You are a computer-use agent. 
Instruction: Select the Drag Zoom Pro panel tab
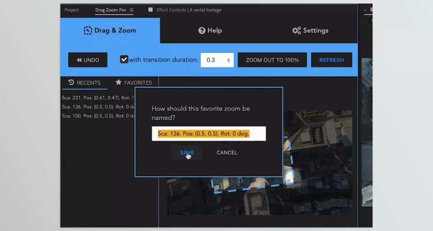[111, 10]
